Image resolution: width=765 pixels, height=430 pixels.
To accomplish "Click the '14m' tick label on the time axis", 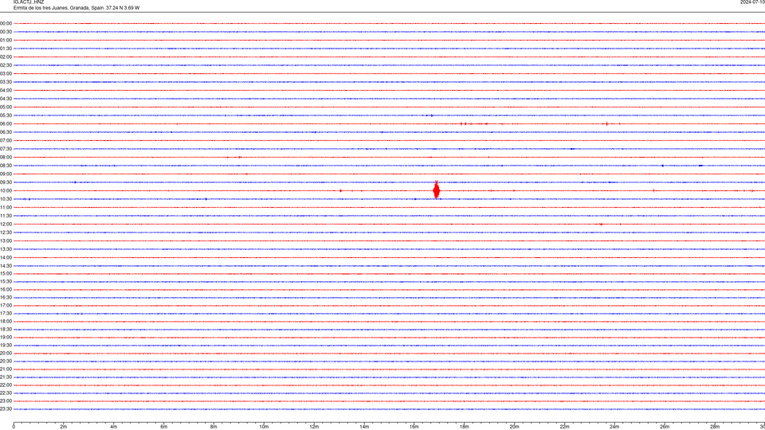I will 364,427.
